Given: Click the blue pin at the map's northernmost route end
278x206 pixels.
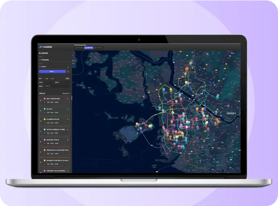Looking at the screenshot, I should 191,61.
